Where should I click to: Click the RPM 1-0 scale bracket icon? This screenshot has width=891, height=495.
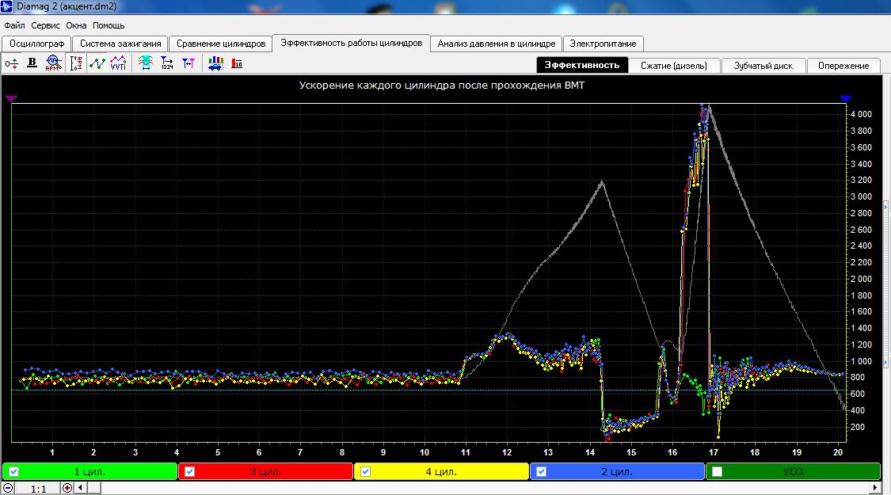(75, 63)
